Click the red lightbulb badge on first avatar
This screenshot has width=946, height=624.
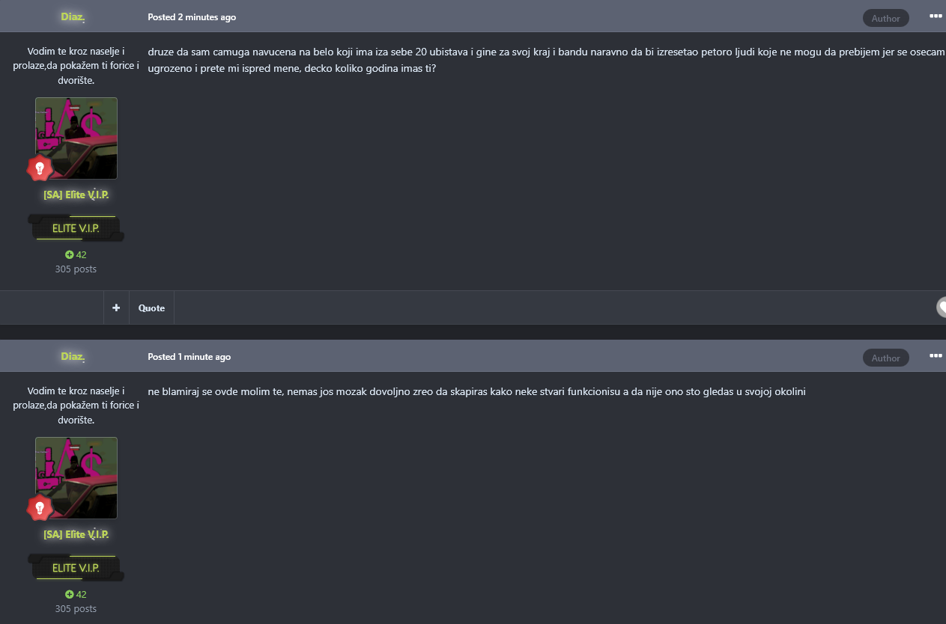[x=40, y=169]
